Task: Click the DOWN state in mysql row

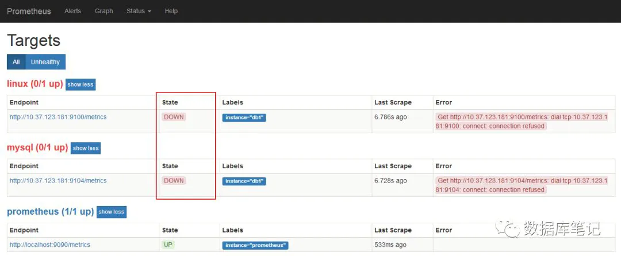Action: 174,181
